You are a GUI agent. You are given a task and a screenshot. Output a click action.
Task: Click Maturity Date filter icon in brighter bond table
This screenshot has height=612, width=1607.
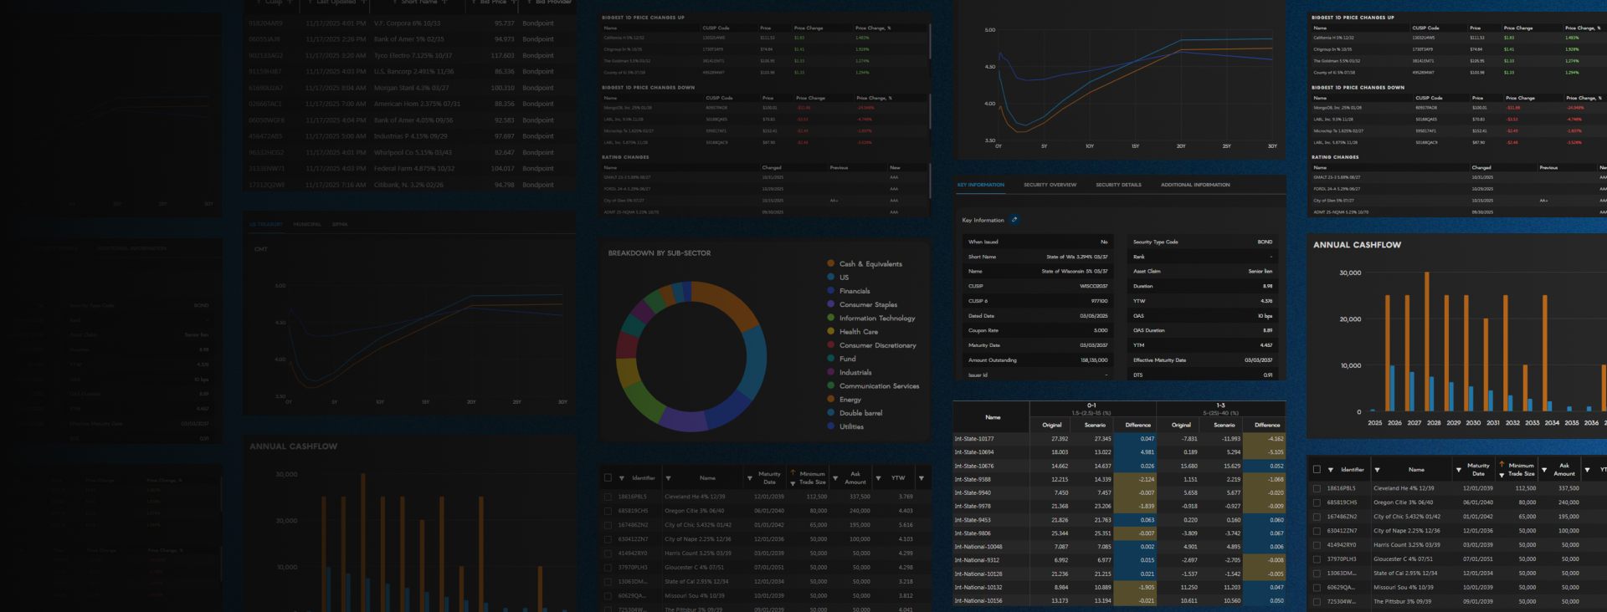(1459, 470)
